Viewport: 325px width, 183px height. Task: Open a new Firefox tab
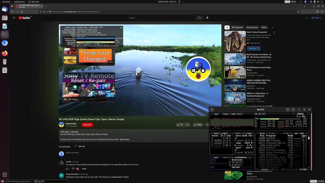tap(46, 6)
